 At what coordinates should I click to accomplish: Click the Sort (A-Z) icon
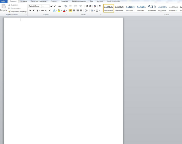(x=95, y=6)
